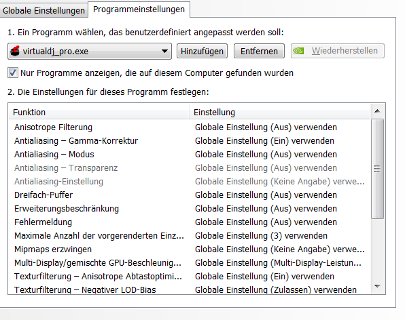This screenshot has height=320, width=405.
Task: Select Antialiasing – Modus row
Action: click(190, 155)
